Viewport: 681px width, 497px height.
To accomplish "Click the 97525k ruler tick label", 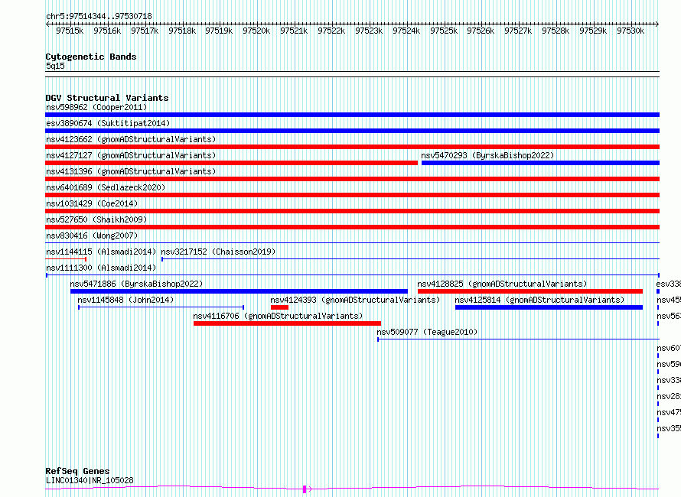I will 444,31.
